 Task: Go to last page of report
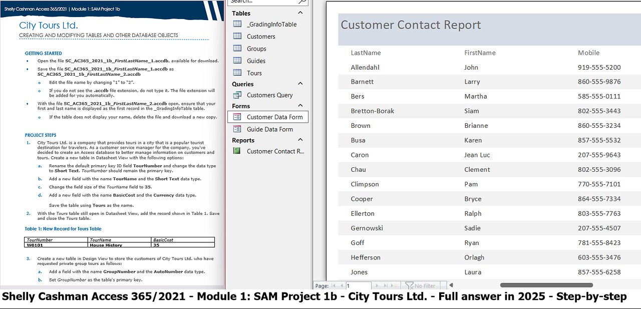pos(386,285)
